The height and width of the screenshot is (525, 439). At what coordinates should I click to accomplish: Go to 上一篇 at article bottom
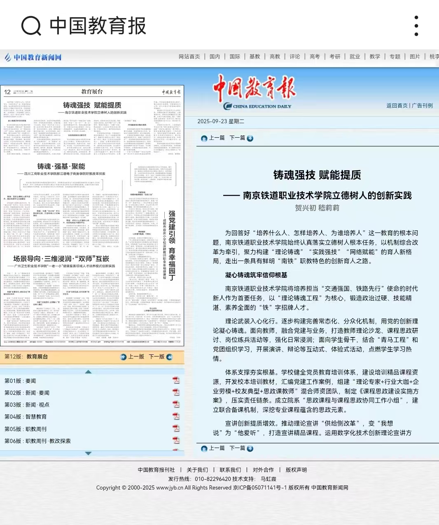pos(217,448)
